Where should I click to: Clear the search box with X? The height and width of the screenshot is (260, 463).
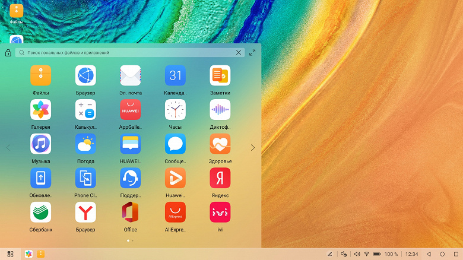[x=239, y=53]
